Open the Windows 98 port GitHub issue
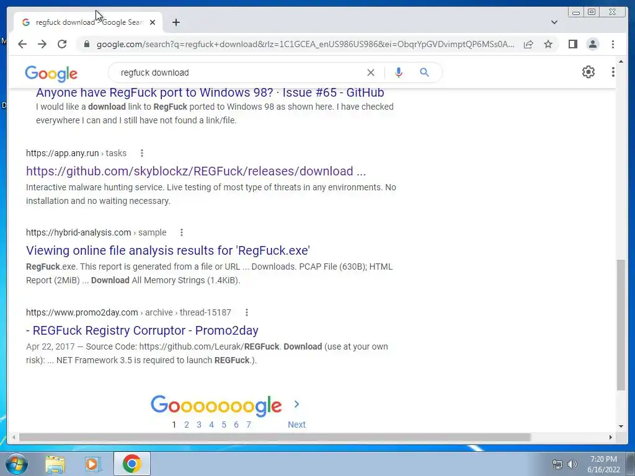 pyautogui.click(x=210, y=92)
